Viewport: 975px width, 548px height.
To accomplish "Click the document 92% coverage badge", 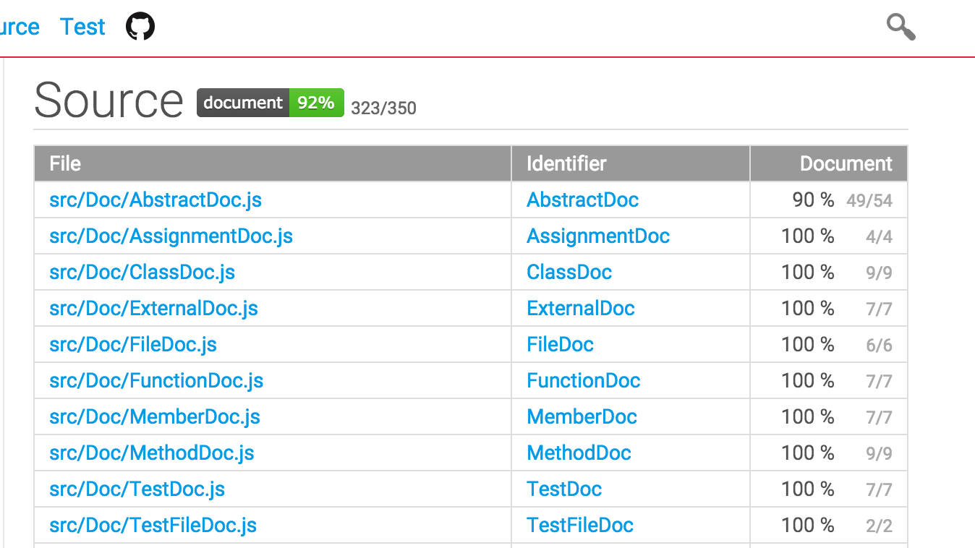I will pyautogui.click(x=270, y=103).
